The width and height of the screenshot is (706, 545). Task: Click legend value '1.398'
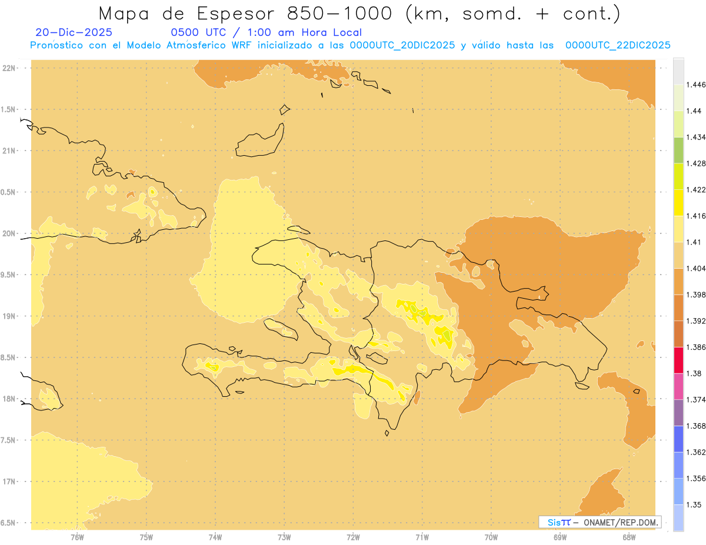(x=696, y=295)
